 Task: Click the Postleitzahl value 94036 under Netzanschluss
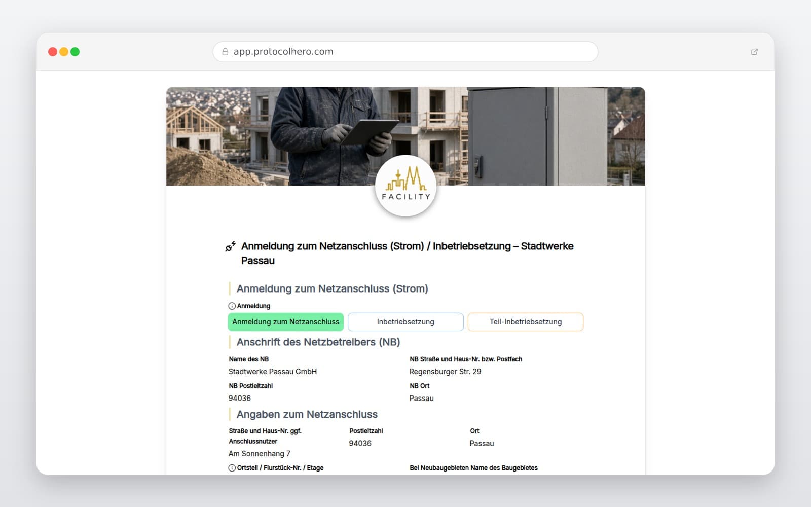click(x=360, y=444)
